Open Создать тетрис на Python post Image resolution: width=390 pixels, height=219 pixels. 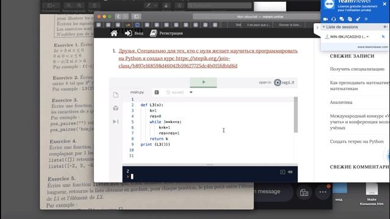point(356,141)
